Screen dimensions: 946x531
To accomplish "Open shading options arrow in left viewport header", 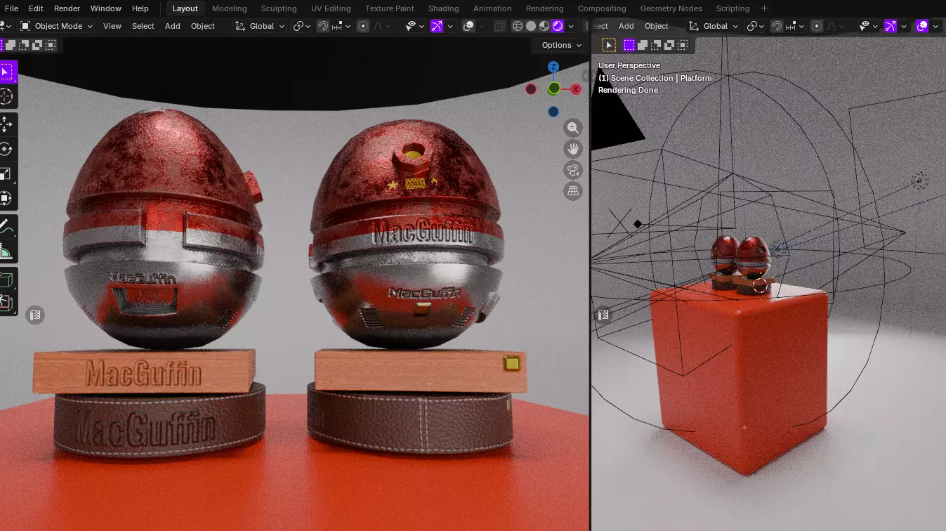I will tap(572, 26).
